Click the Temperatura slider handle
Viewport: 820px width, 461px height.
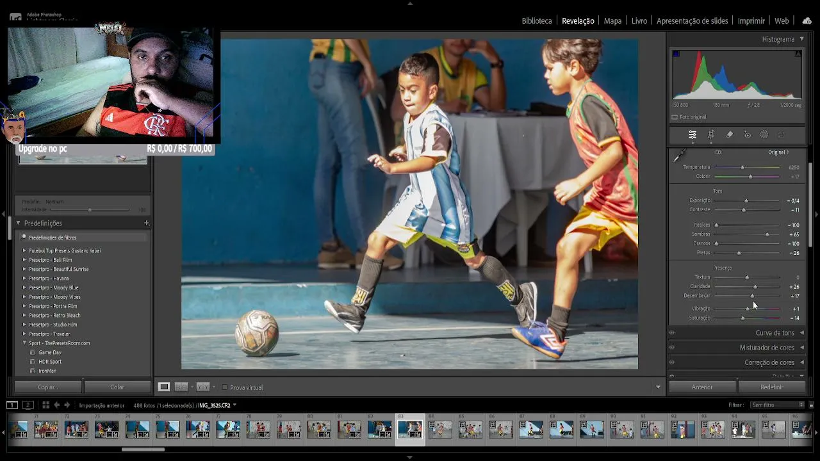(742, 167)
